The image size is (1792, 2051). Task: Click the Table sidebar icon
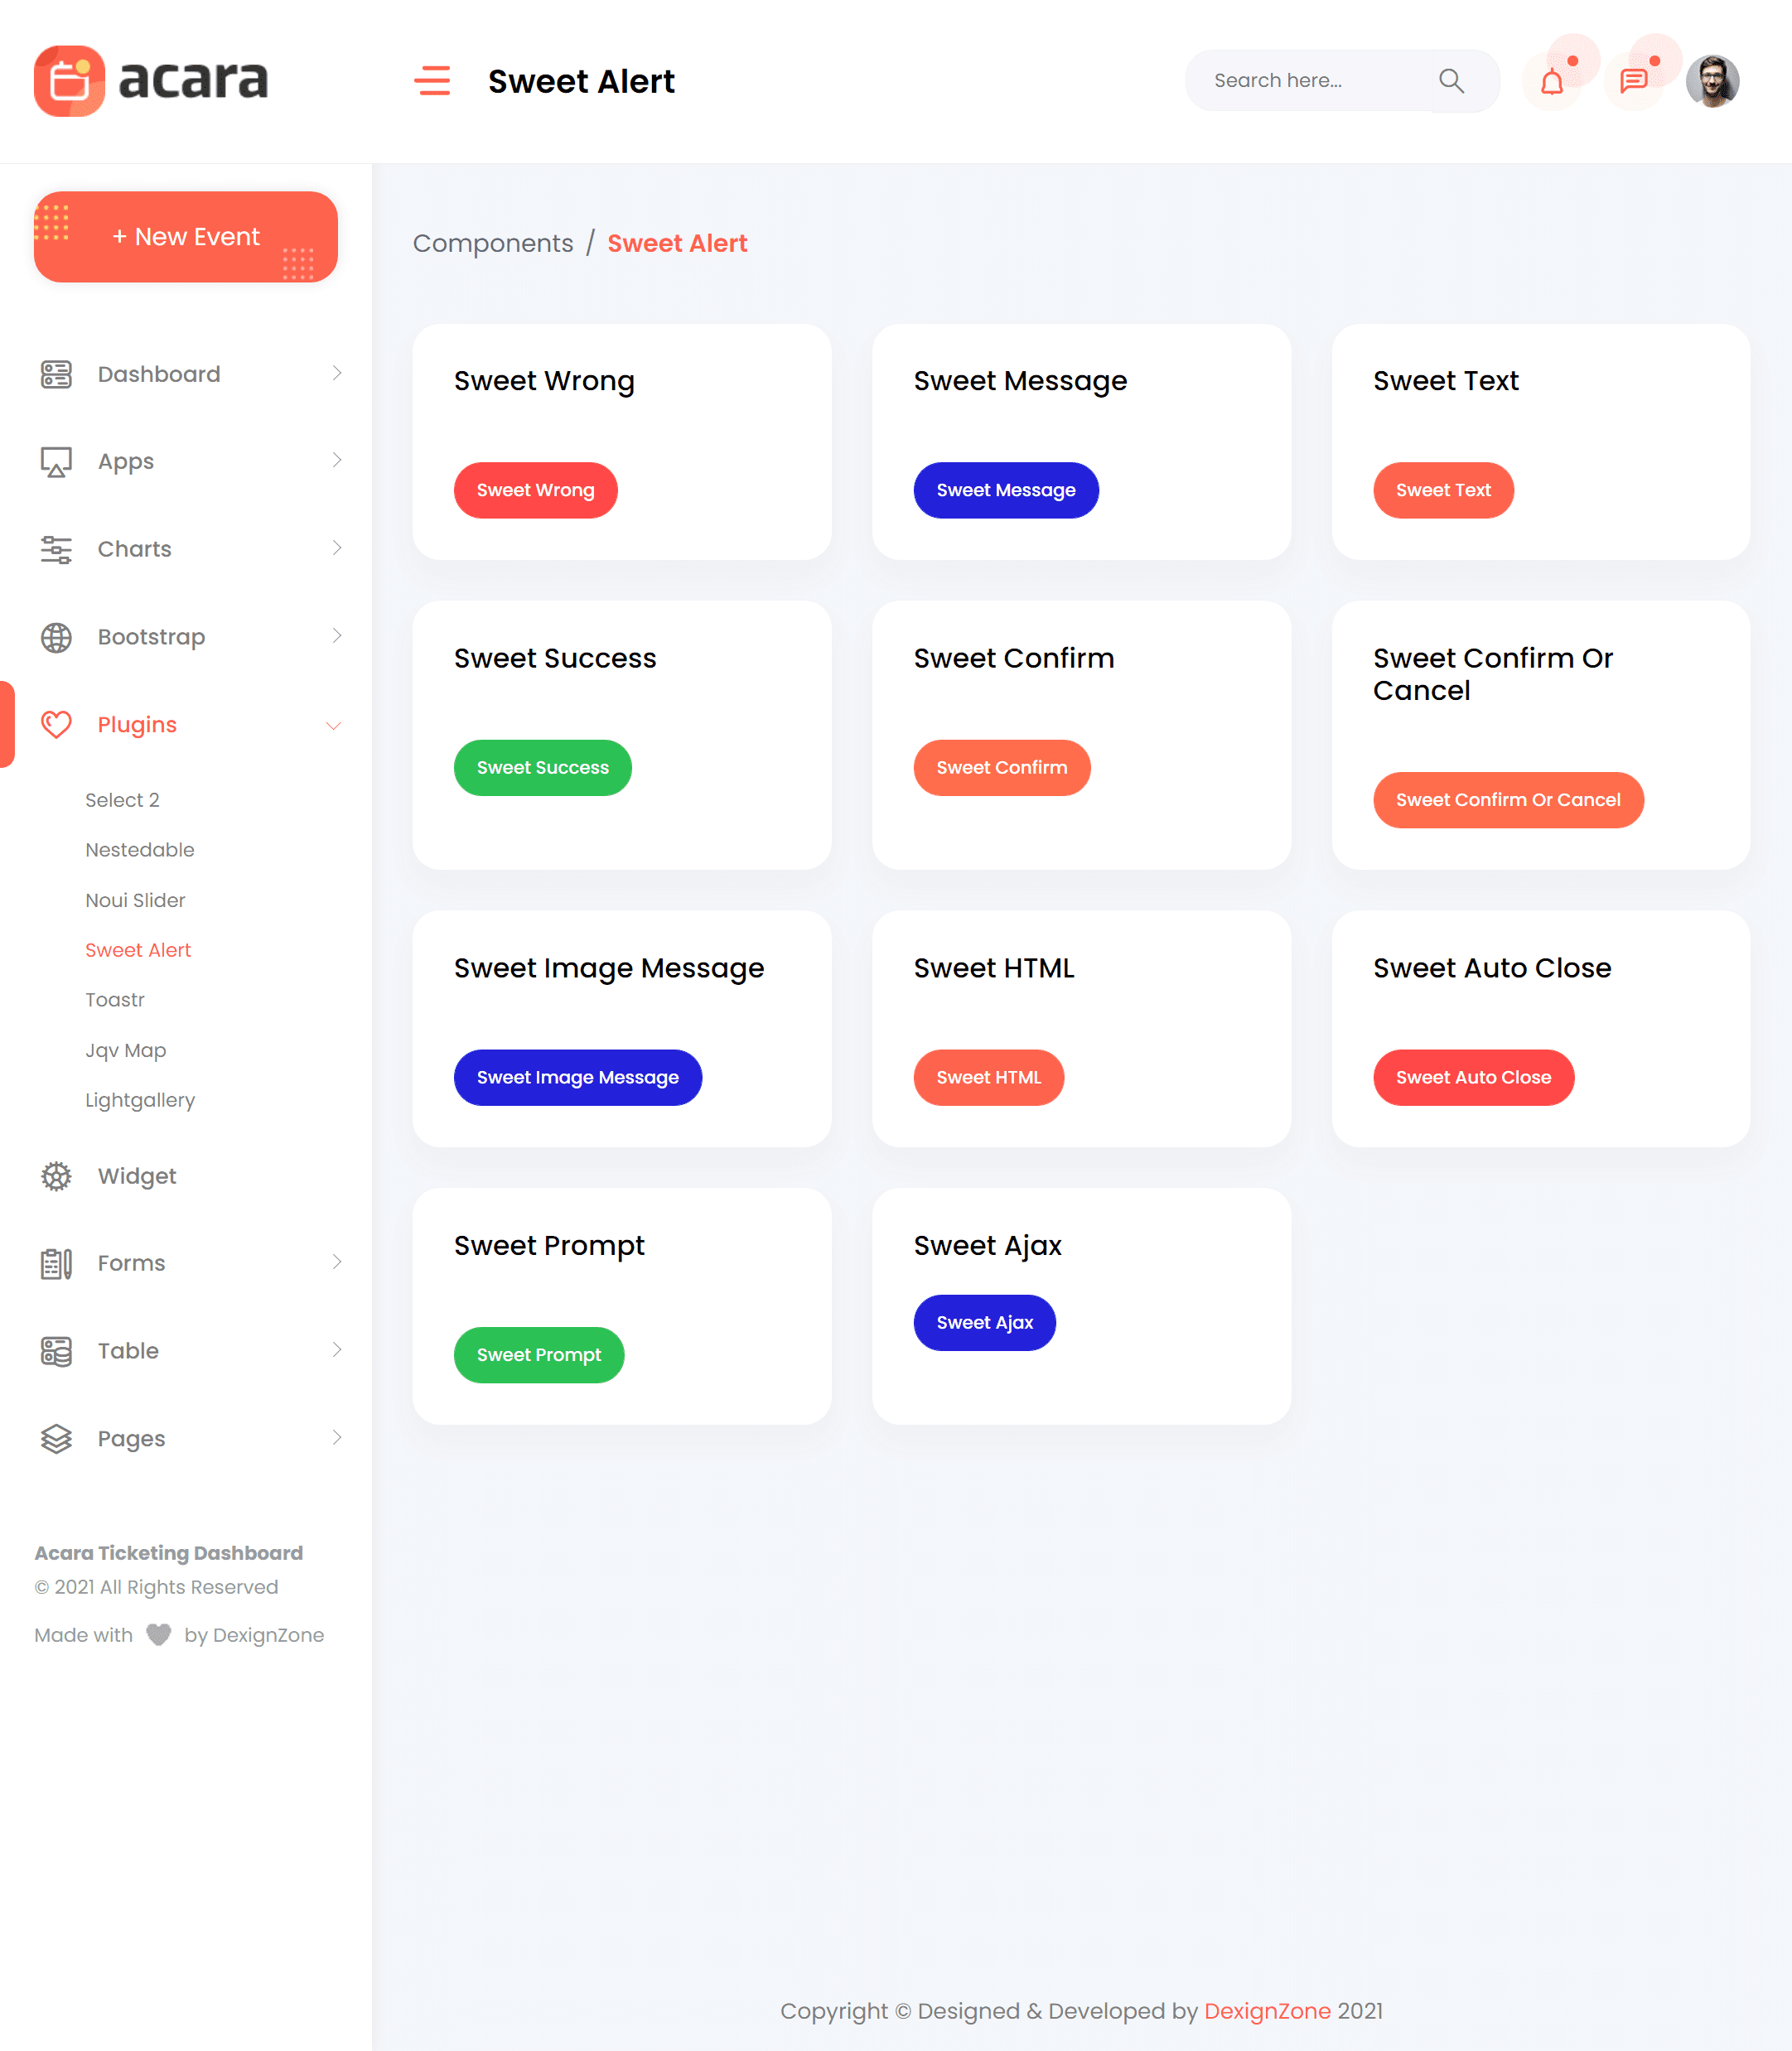[x=56, y=1351]
